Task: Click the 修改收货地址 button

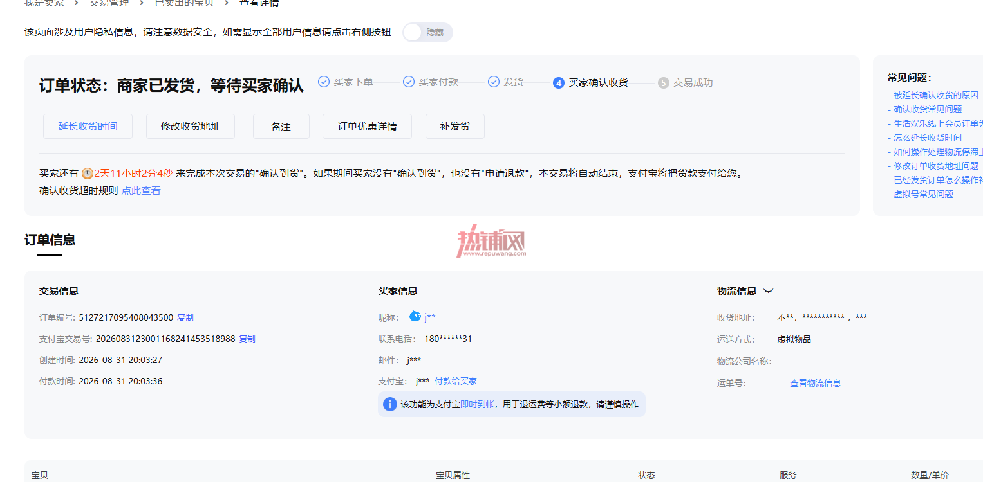Action: point(191,127)
